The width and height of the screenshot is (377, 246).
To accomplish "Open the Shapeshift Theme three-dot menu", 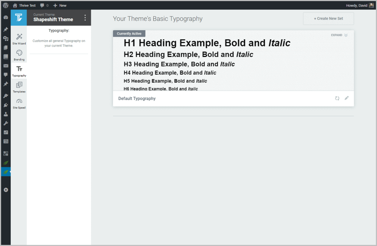I will tap(85, 18).
